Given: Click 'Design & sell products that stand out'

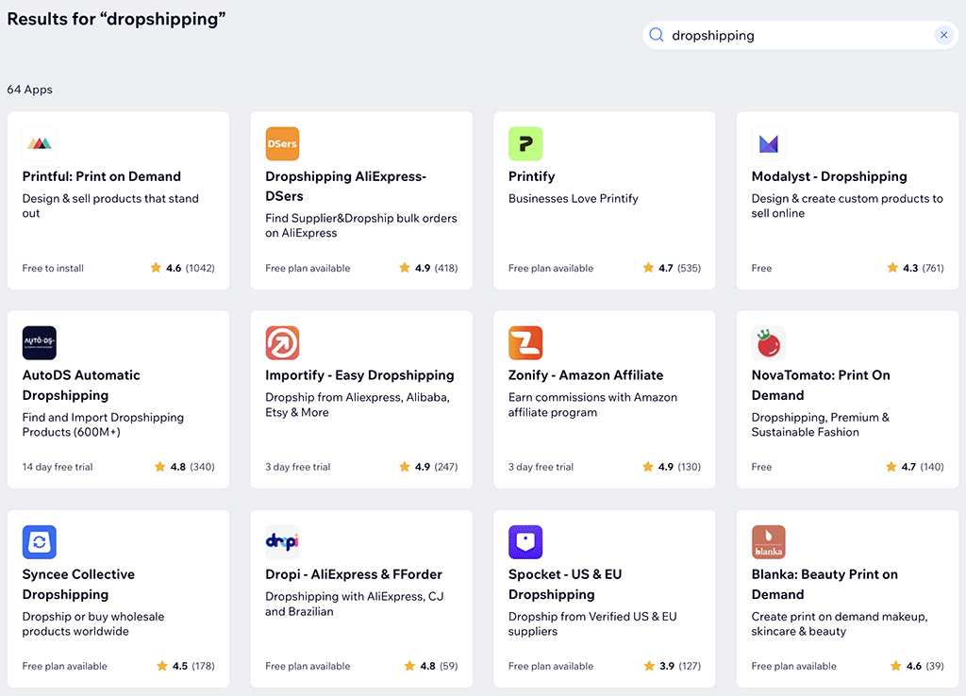Looking at the screenshot, I should (110, 206).
